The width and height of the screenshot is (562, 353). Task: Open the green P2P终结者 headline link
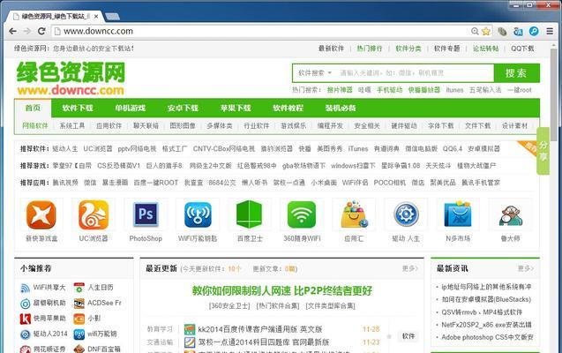[x=282, y=290]
